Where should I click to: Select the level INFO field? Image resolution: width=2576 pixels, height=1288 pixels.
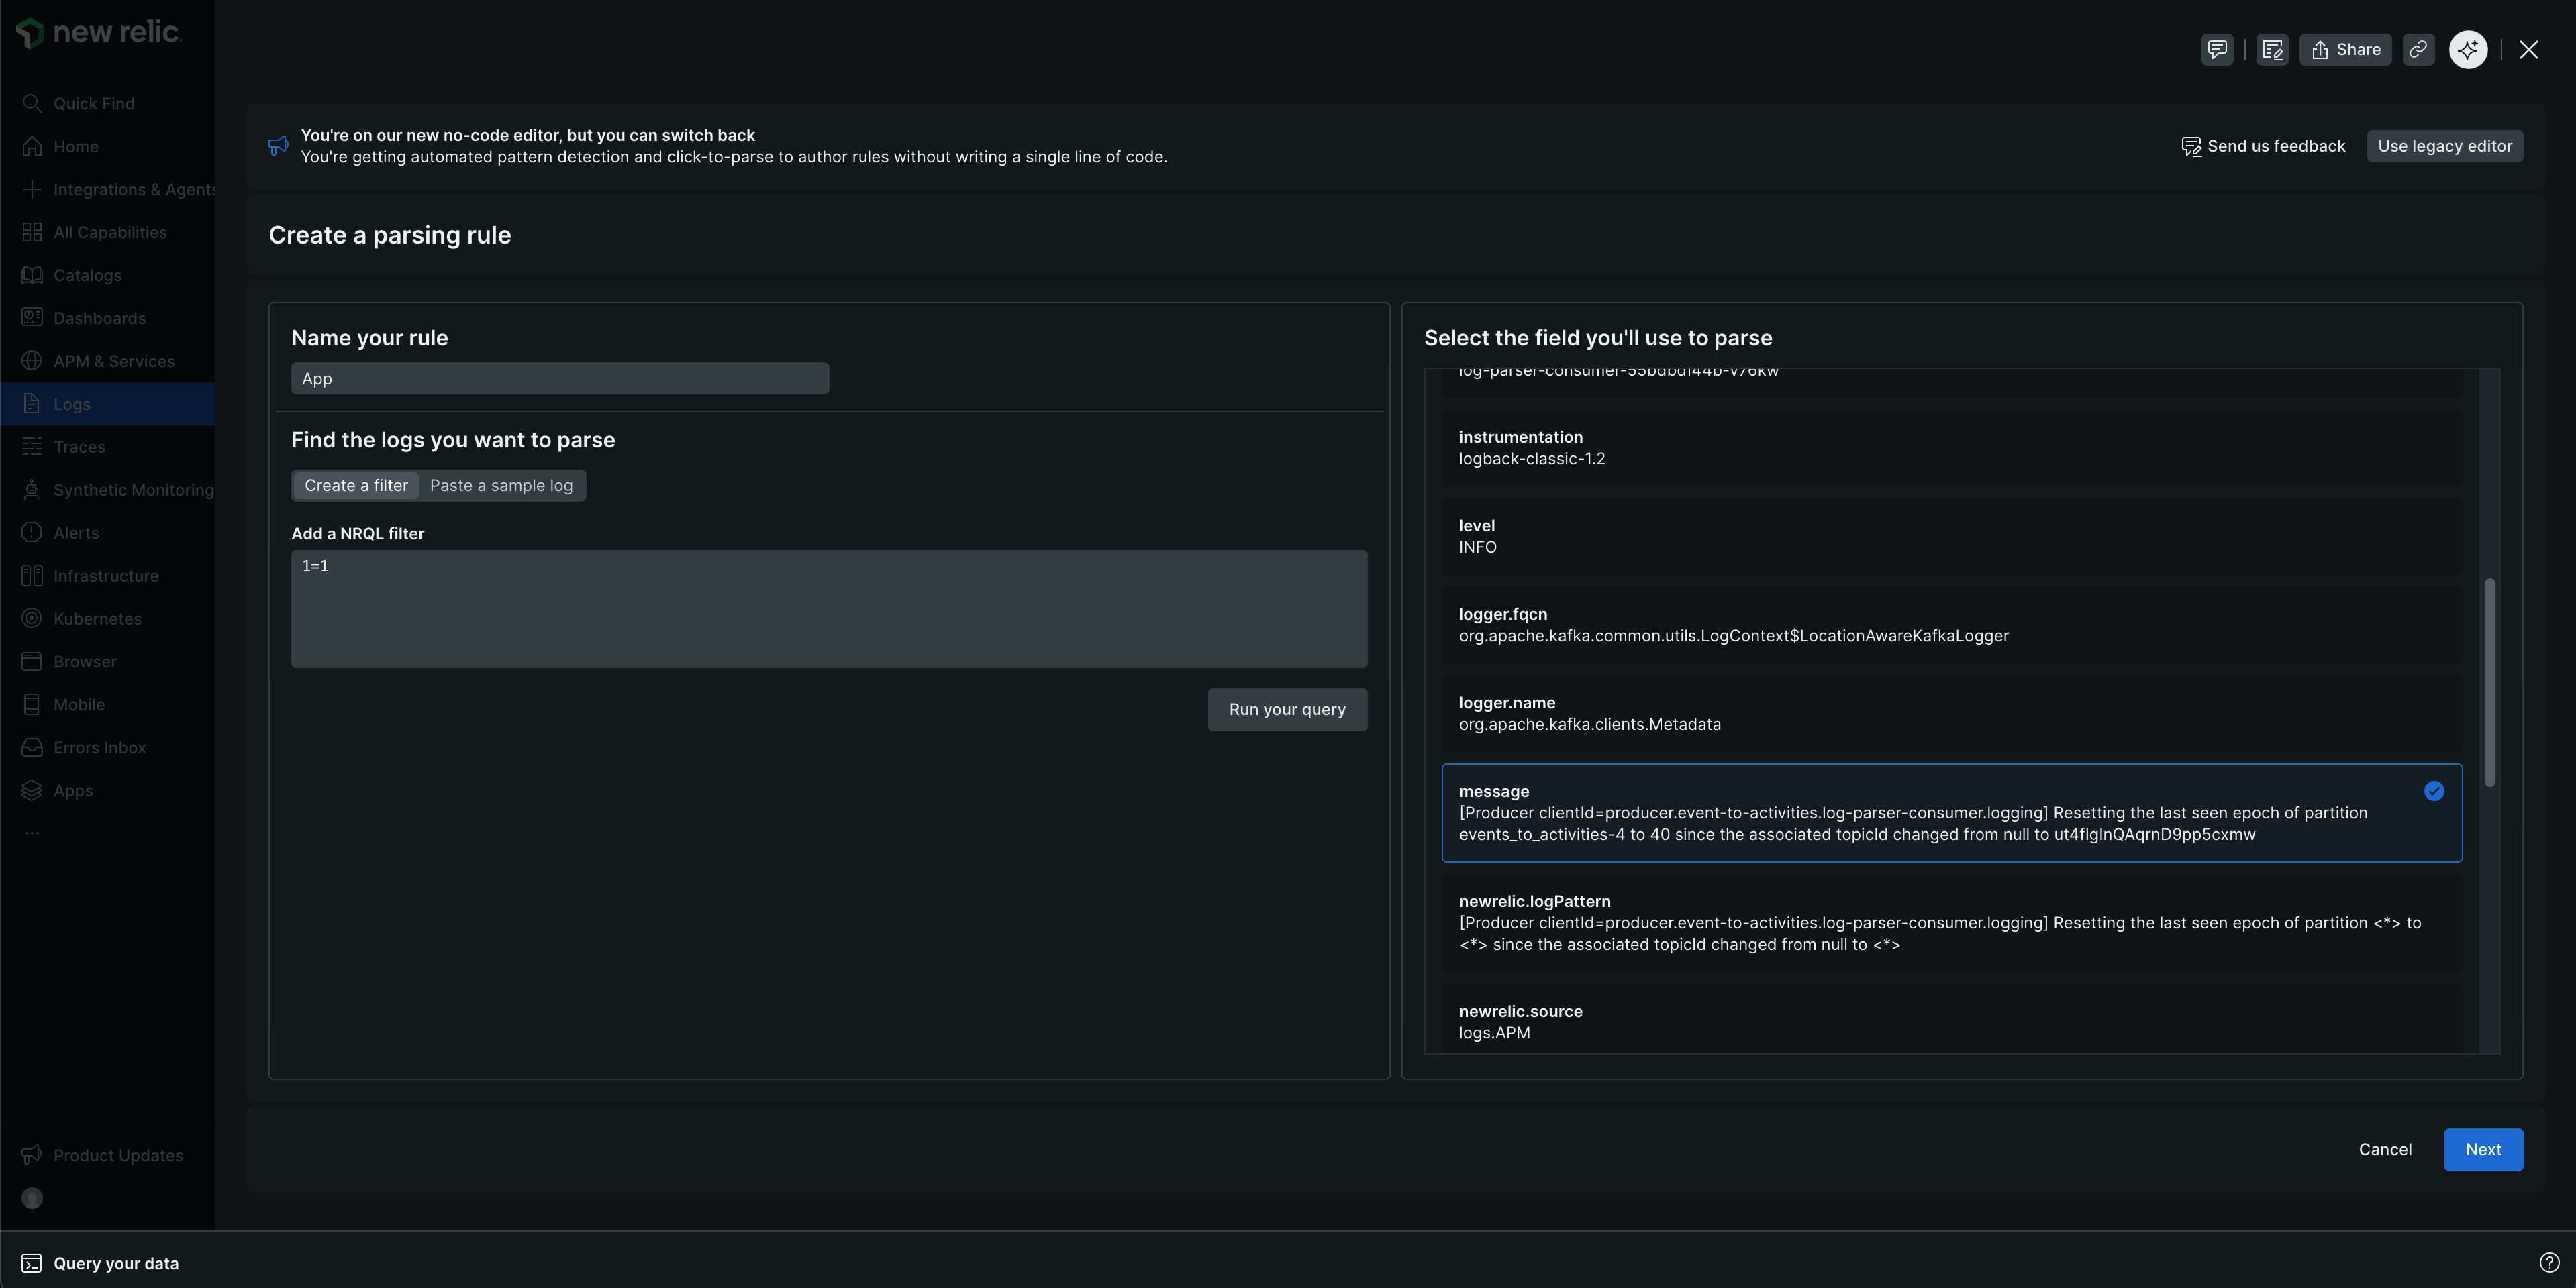pos(1950,535)
